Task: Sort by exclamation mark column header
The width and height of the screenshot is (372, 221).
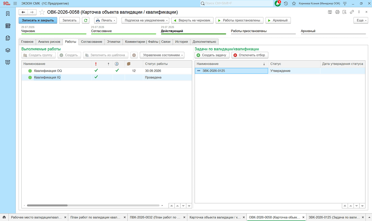Action: (x=96, y=64)
